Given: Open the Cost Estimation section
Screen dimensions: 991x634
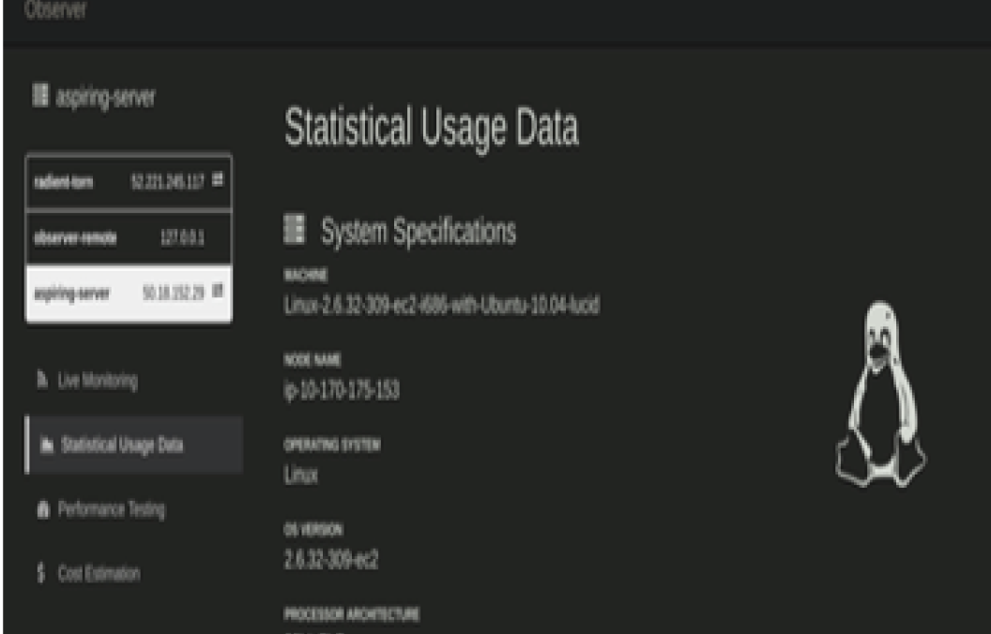Looking at the screenshot, I should click(x=99, y=573).
